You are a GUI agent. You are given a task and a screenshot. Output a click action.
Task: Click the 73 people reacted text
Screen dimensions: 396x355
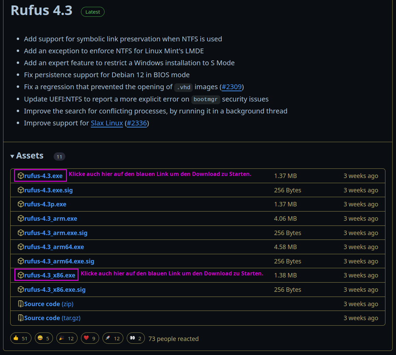[174, 339]
